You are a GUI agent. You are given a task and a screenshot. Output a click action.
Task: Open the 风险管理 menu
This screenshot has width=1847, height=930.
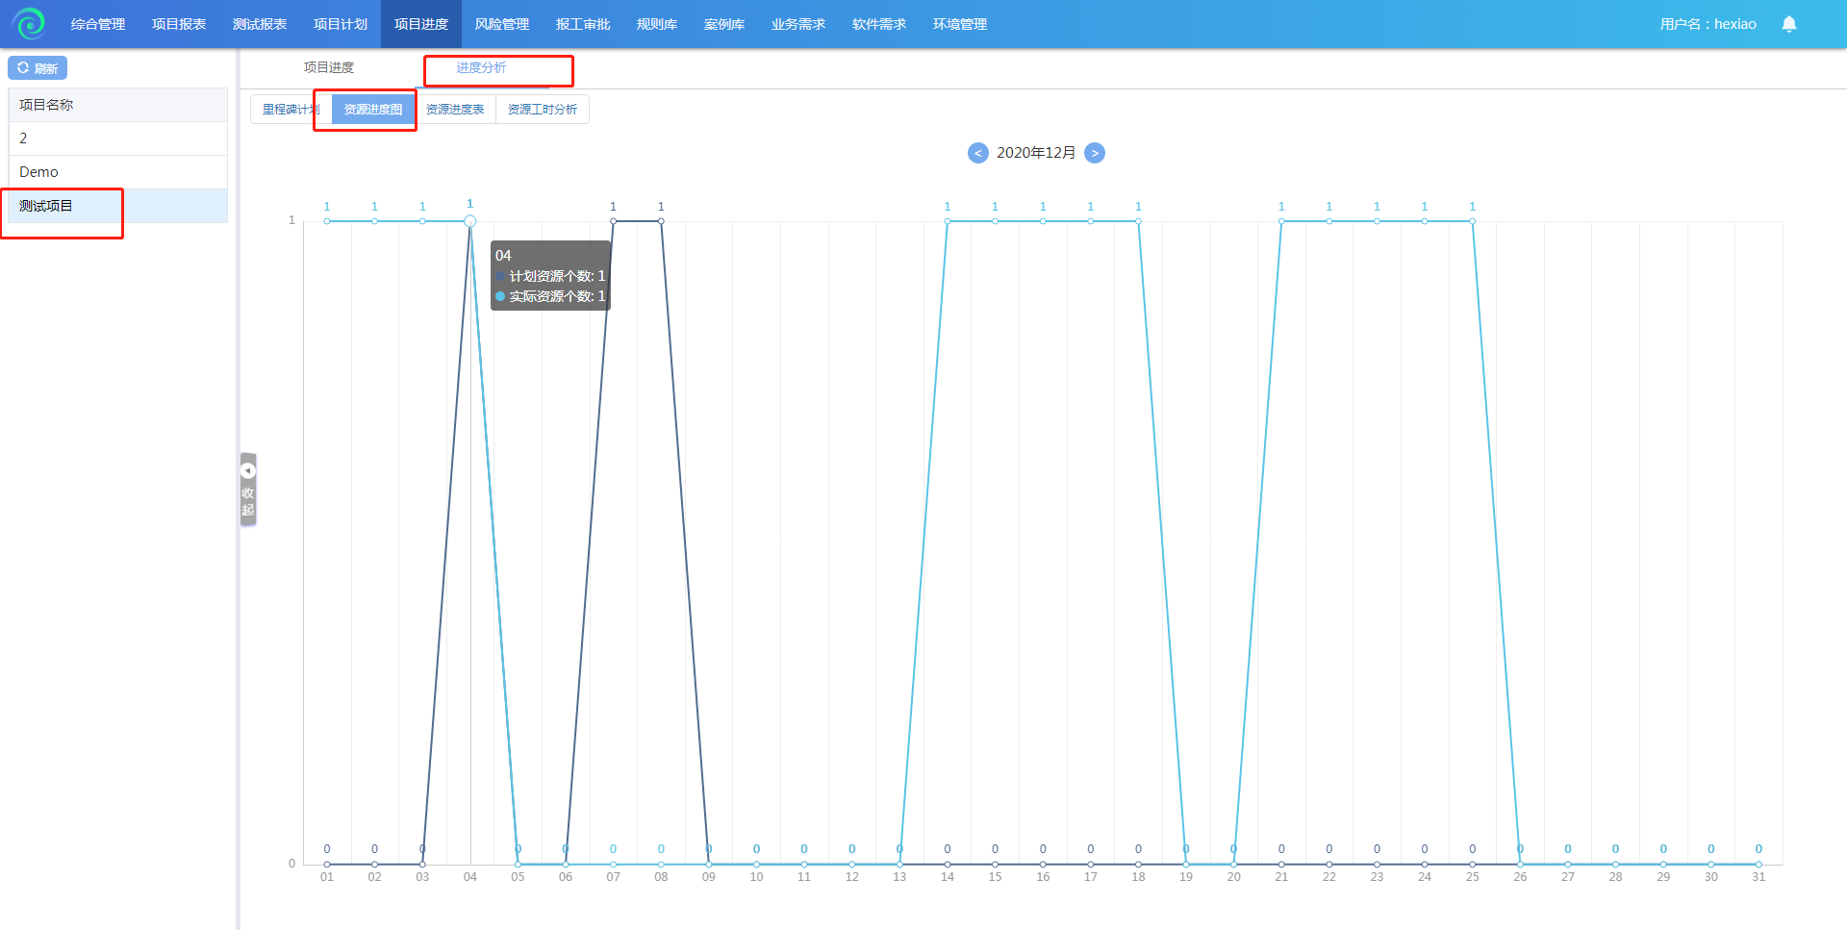click(x=502, y=24)
